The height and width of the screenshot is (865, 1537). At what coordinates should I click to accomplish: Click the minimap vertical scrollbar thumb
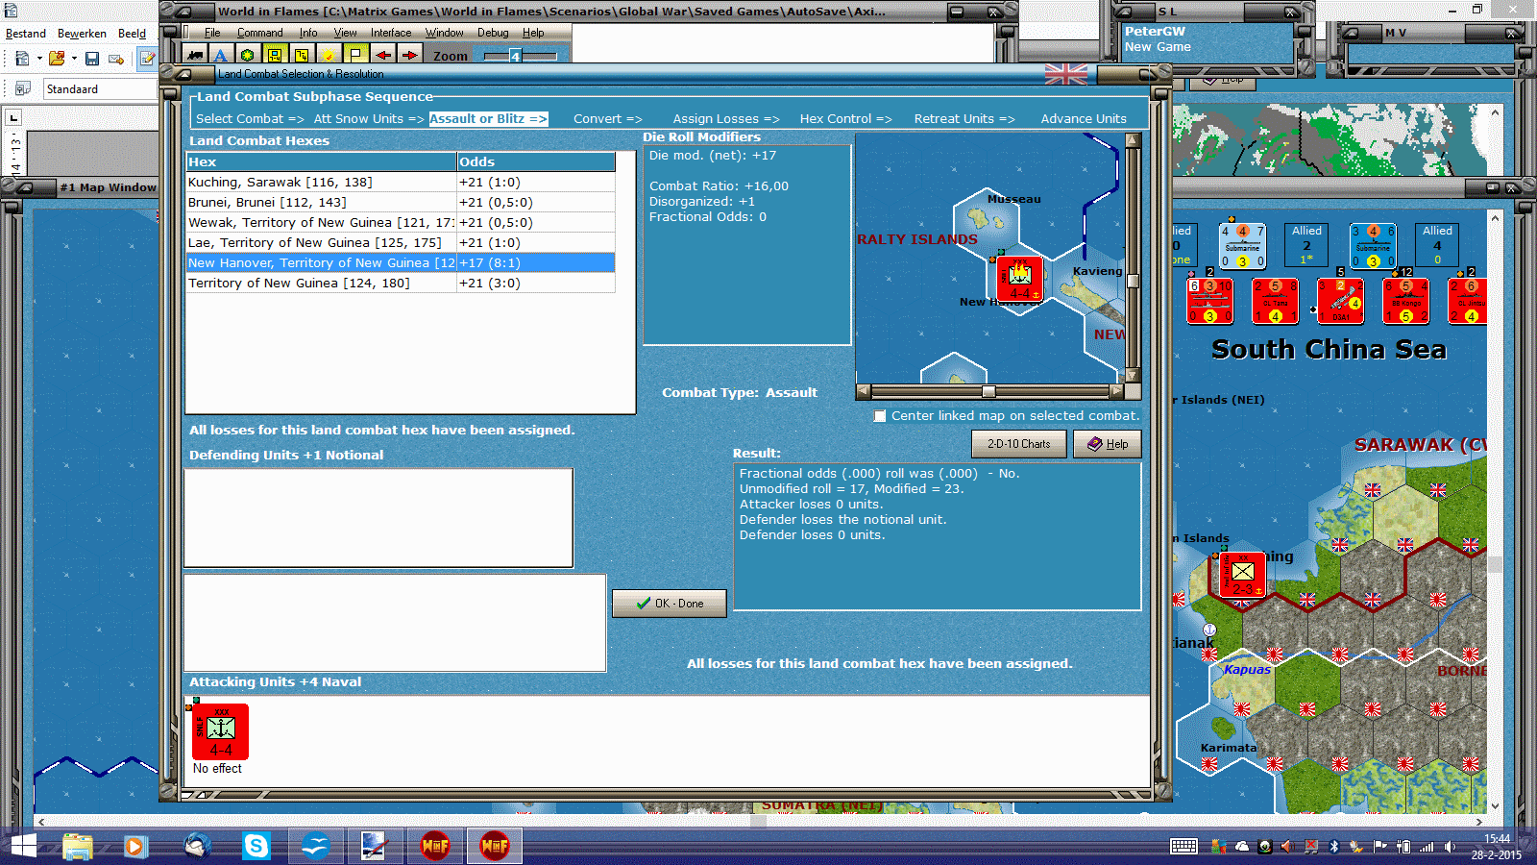click(x=1133, y=281)
